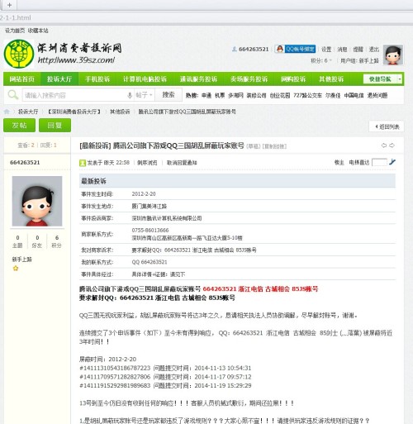The width and height of the screenshot is (413, 424).
Task: Click the QQ penguin binding icon
Action: 279,49
